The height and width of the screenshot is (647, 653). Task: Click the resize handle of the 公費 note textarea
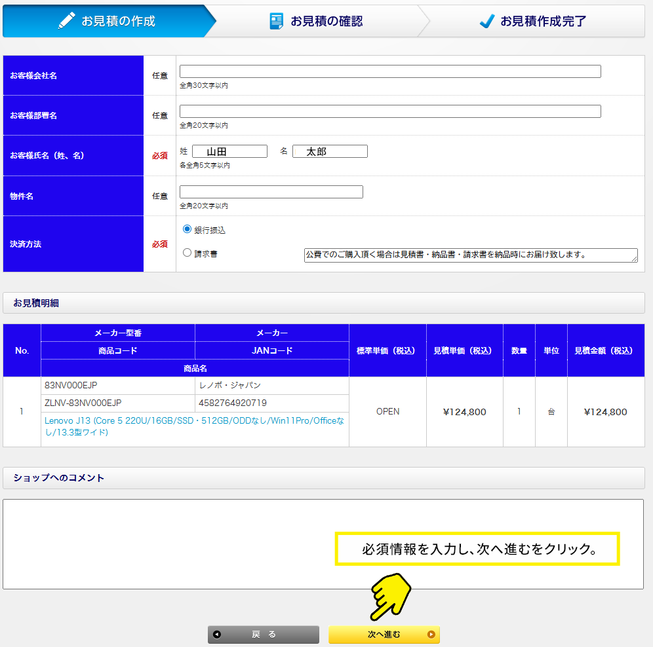point(635,259)
